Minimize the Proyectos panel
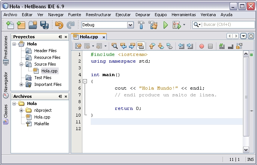 tap(60, 37)
